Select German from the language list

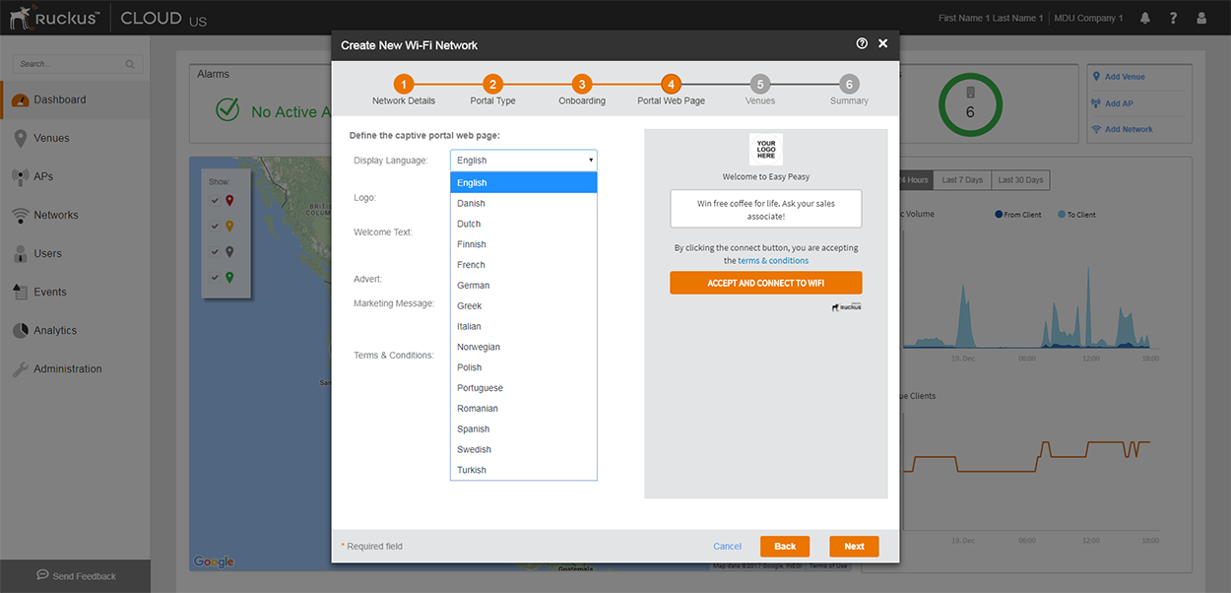473,286
